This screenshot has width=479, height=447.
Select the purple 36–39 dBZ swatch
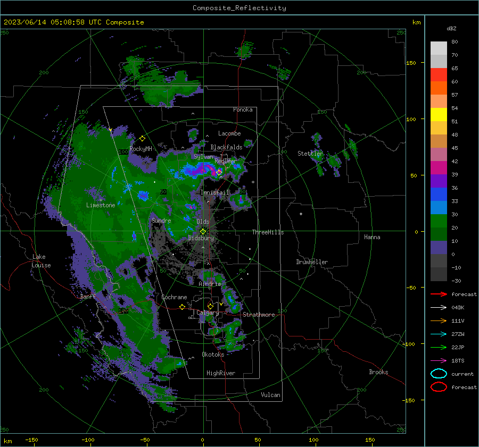tap(439, 181)
